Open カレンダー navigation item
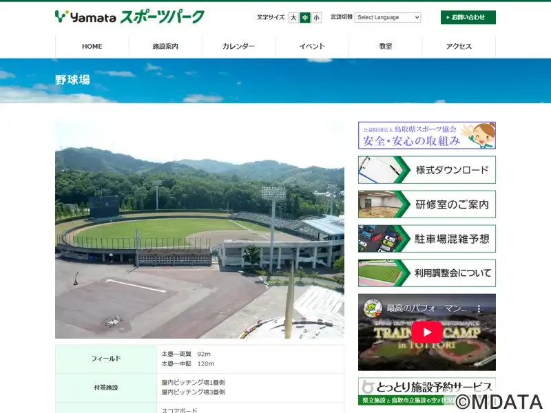Image resolution: width=551 pixels, height=413 pixels. coord(239,46)
